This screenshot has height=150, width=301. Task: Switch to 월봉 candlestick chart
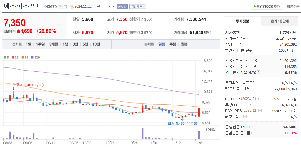pos(184,44)
